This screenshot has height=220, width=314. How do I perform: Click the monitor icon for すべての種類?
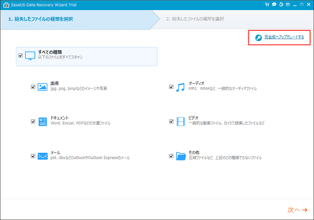coord(30,56)
